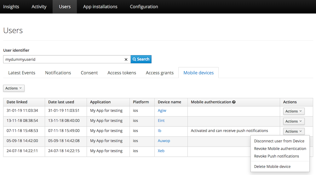The height and width of the screenshot is (175, 316).
Task: Expand Actions dropdown for device Eint
Action: click(x=294, y=121)
